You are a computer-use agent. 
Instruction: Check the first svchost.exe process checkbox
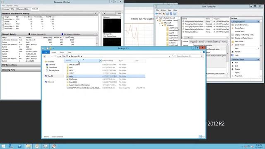(3, 19)
